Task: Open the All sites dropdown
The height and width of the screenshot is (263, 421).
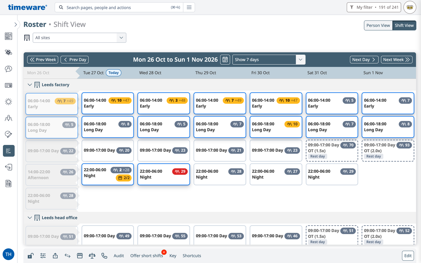Action: coord(79,38)
